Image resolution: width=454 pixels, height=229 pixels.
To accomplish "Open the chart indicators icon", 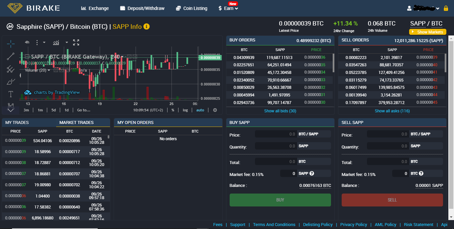I will (x=56, y=42).
